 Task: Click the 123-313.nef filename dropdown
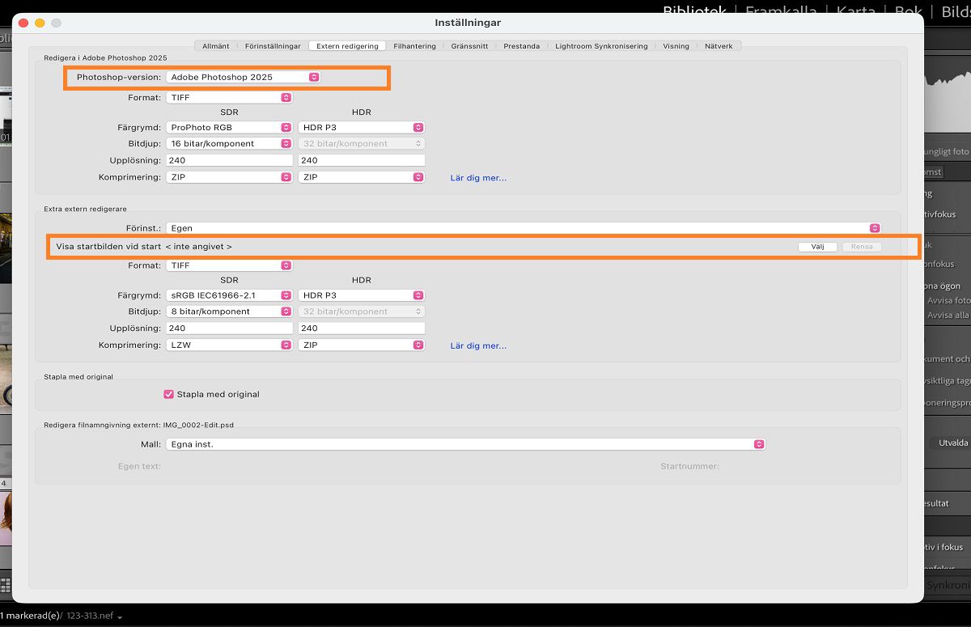tap(95, 616)
